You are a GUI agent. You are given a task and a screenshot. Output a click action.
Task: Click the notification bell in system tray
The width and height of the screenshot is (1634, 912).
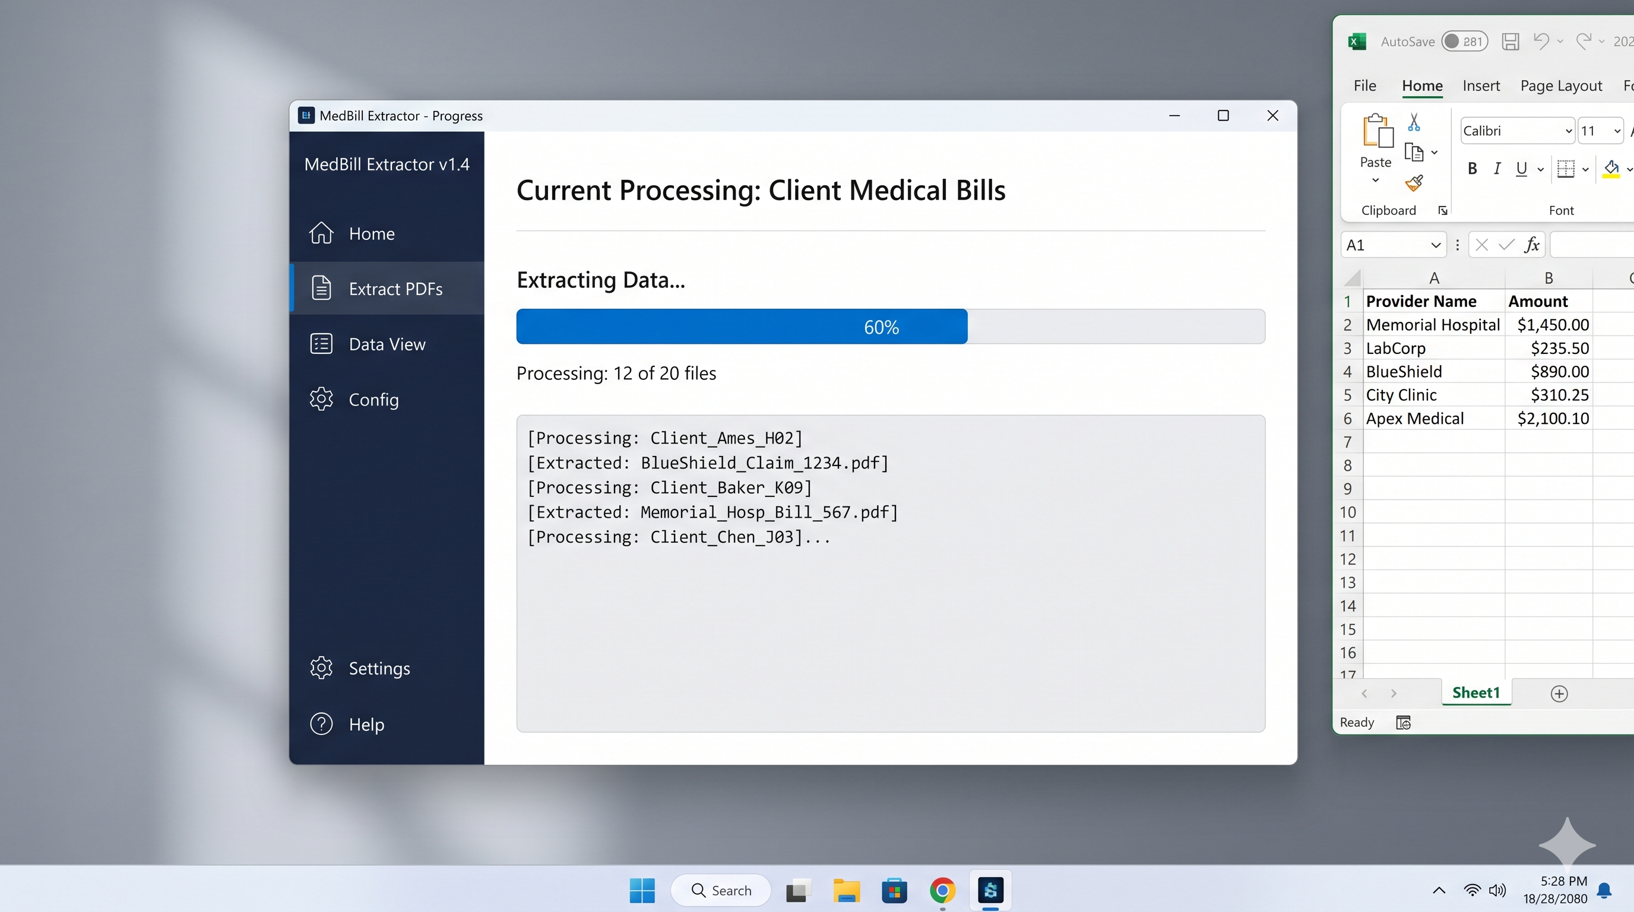click(x=1604, y=891)
